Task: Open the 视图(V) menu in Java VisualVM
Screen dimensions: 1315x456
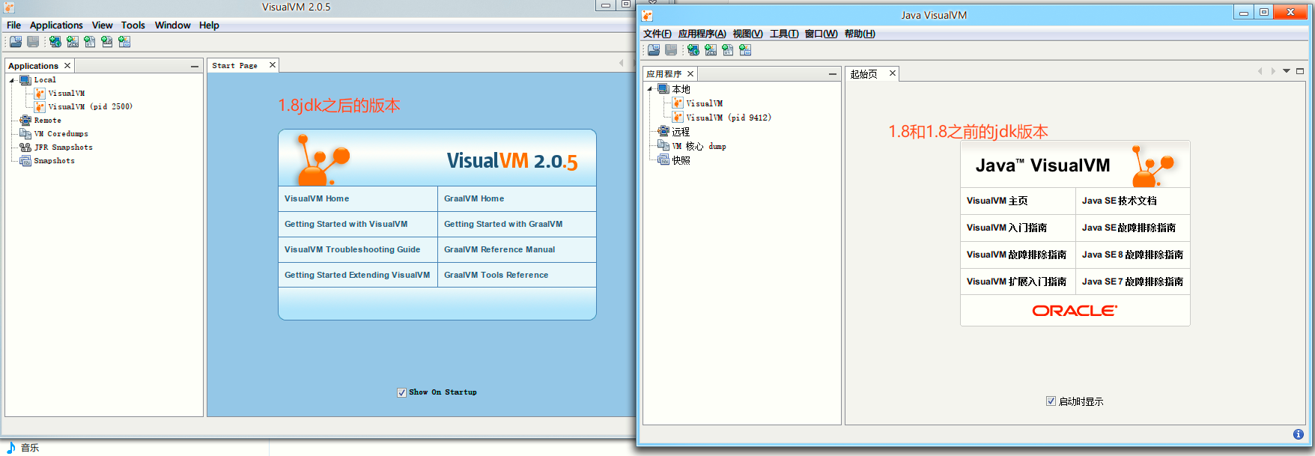Action: coord(747,34)
